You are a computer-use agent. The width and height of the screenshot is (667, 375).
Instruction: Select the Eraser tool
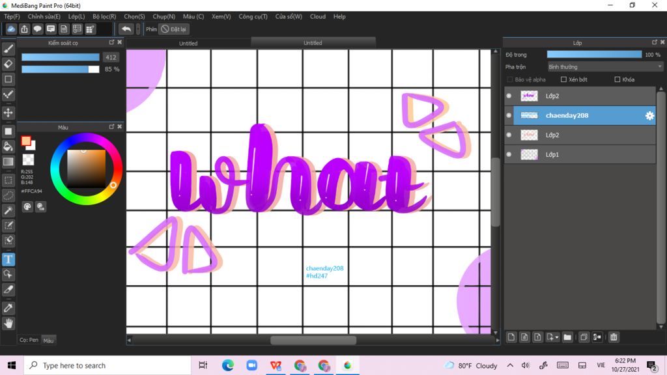point(8,64)
